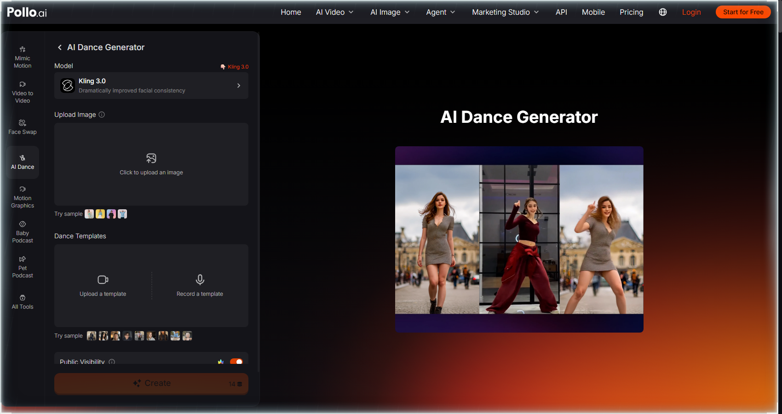Image resolution: width=782 pixels, height=414 pixels.
Task: Click the Public Visibility info icon
Action: [112, 362]
